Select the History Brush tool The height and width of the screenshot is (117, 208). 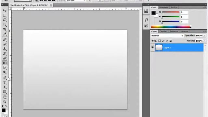(x=5, y=53)
